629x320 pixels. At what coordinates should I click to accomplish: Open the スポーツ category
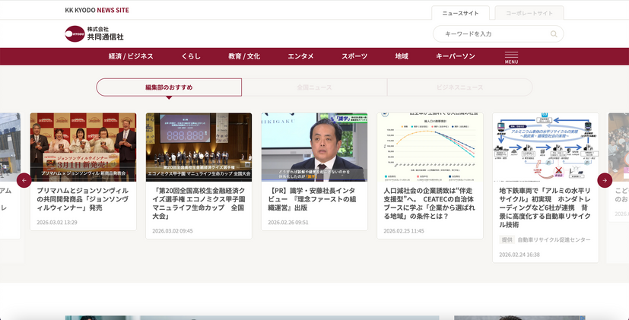(x=354, y=56)
